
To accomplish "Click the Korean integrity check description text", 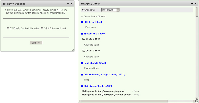I will (x=36, y=10).
